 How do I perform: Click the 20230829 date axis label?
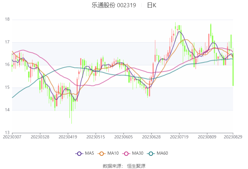point(233,137)
